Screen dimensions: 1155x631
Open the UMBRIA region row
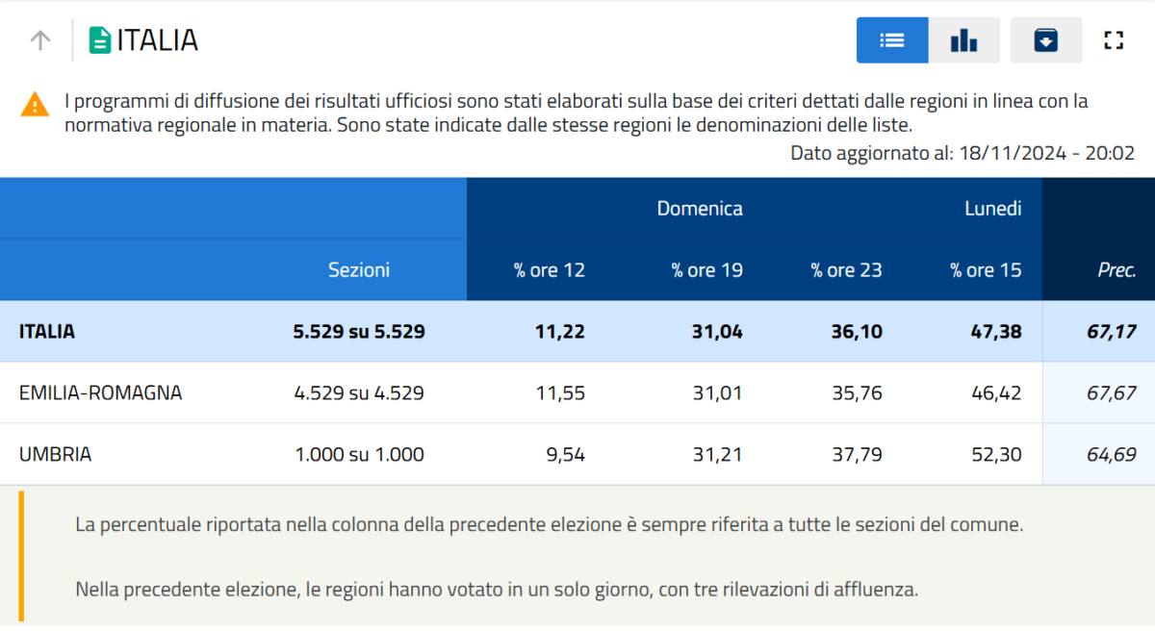click(55, 454)
